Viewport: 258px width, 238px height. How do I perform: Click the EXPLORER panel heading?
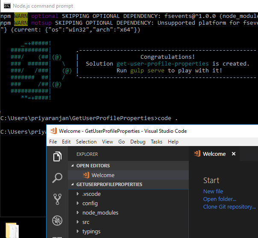point(87,154)
